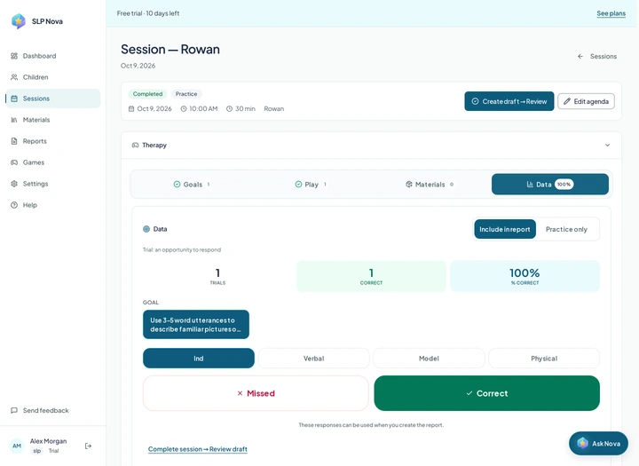Open the See plans link
Image resolution: width=639 pixels, height=466 pixels.
coord(611,13)
